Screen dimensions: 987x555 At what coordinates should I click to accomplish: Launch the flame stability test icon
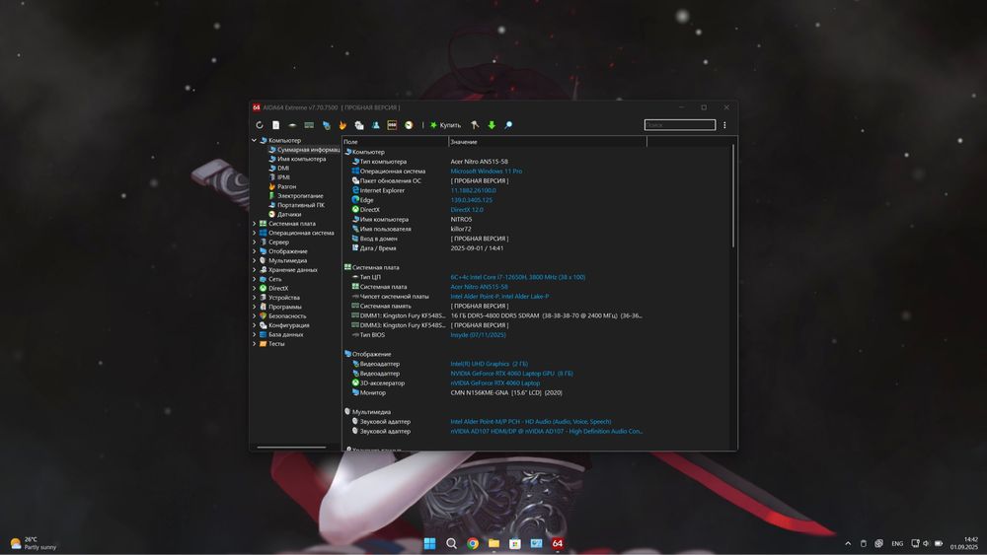click(342, 125)
